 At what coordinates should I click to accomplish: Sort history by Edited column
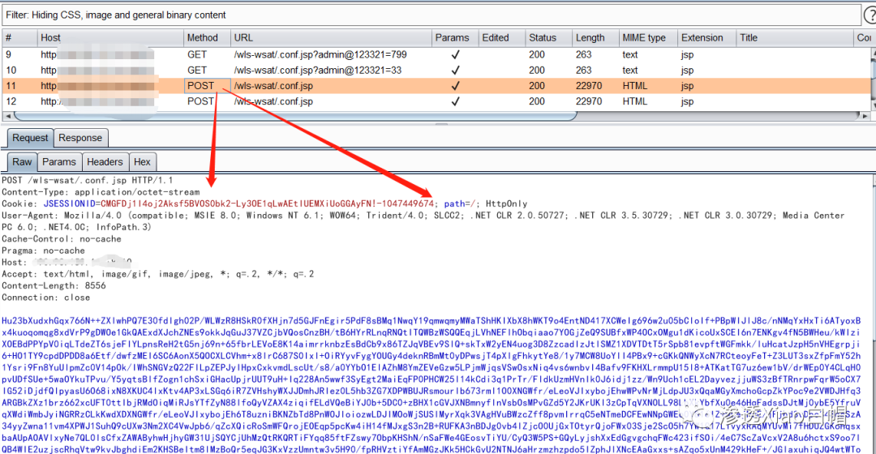click(502, 38)
